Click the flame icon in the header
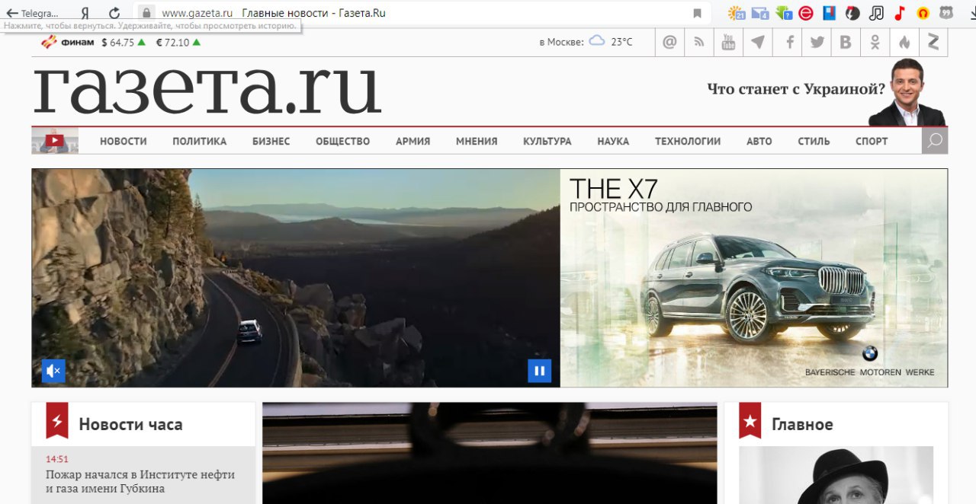976x504 pixels. coord(904,42)
